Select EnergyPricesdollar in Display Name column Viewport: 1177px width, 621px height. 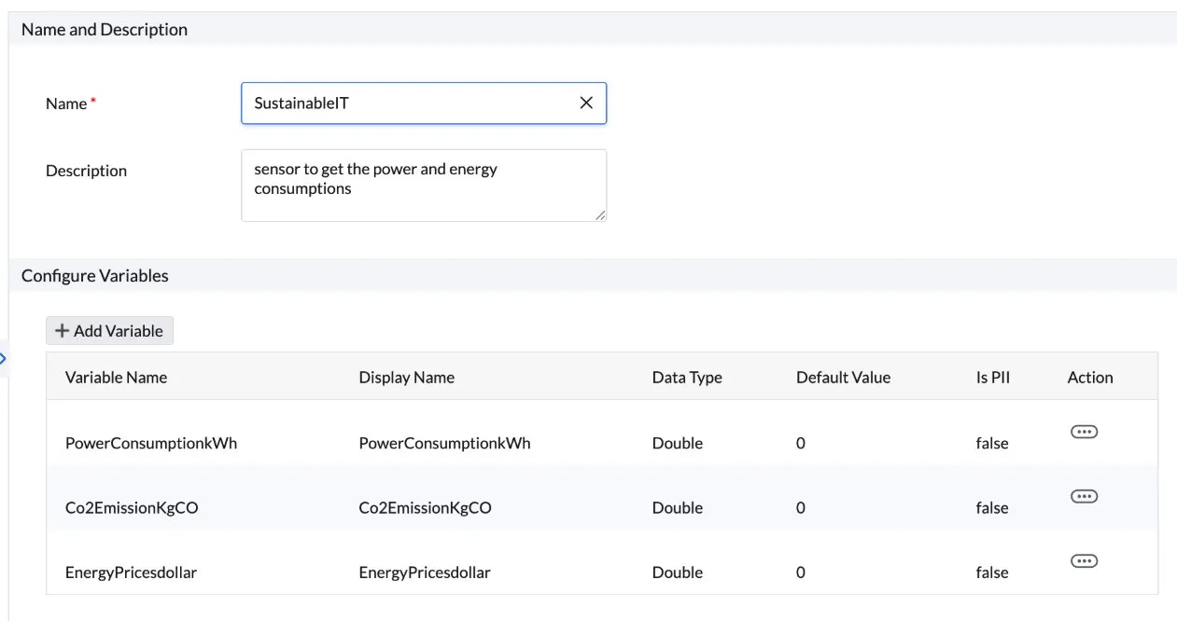pyautogui.click(x=425, y=573)
